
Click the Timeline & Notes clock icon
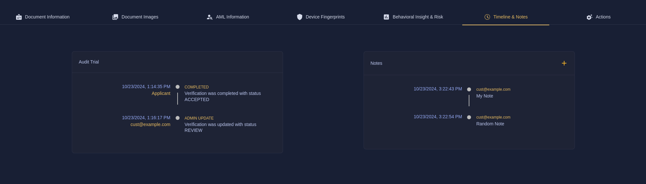(x=487, y=17)
